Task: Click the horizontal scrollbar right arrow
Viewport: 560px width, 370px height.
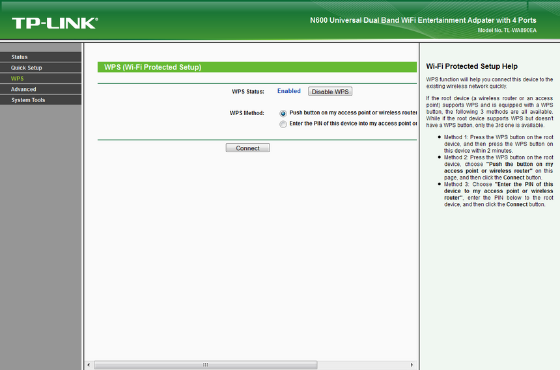Action: click(x=412, y=365)
